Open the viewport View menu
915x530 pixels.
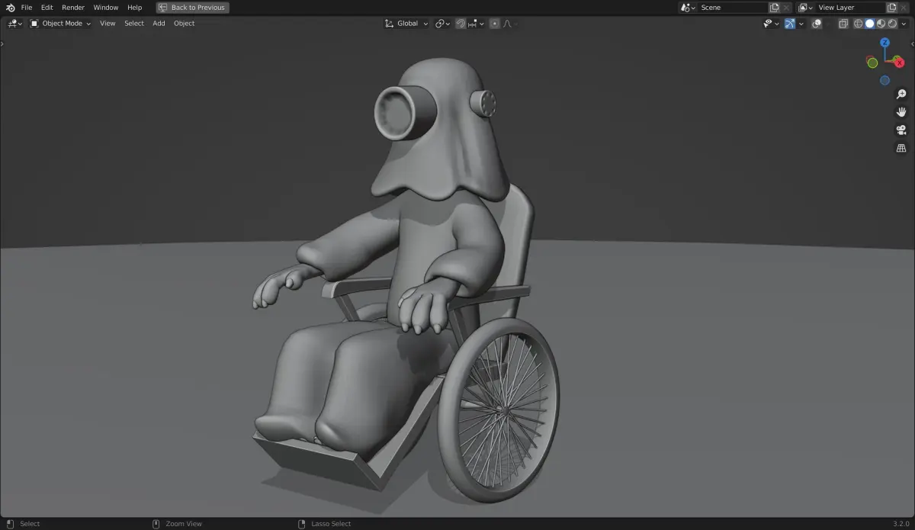click(108, 24)
